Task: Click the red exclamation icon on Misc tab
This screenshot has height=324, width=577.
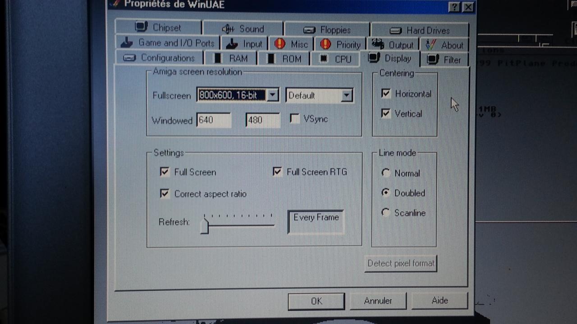Action: click(x=280, y=44)
